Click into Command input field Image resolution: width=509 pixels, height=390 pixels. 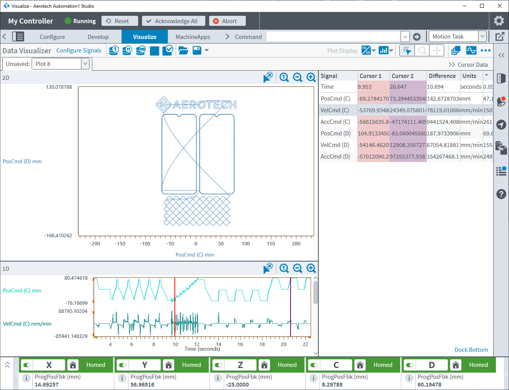point(333,37)
